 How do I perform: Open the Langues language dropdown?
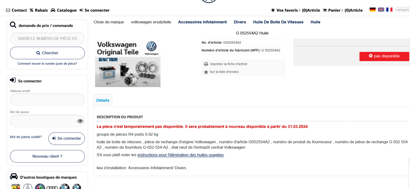click(x=402, y=10)
